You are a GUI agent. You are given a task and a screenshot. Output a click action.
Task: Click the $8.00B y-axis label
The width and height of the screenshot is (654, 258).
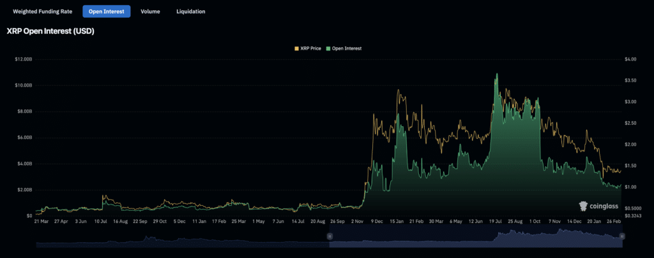coord(25,111)
